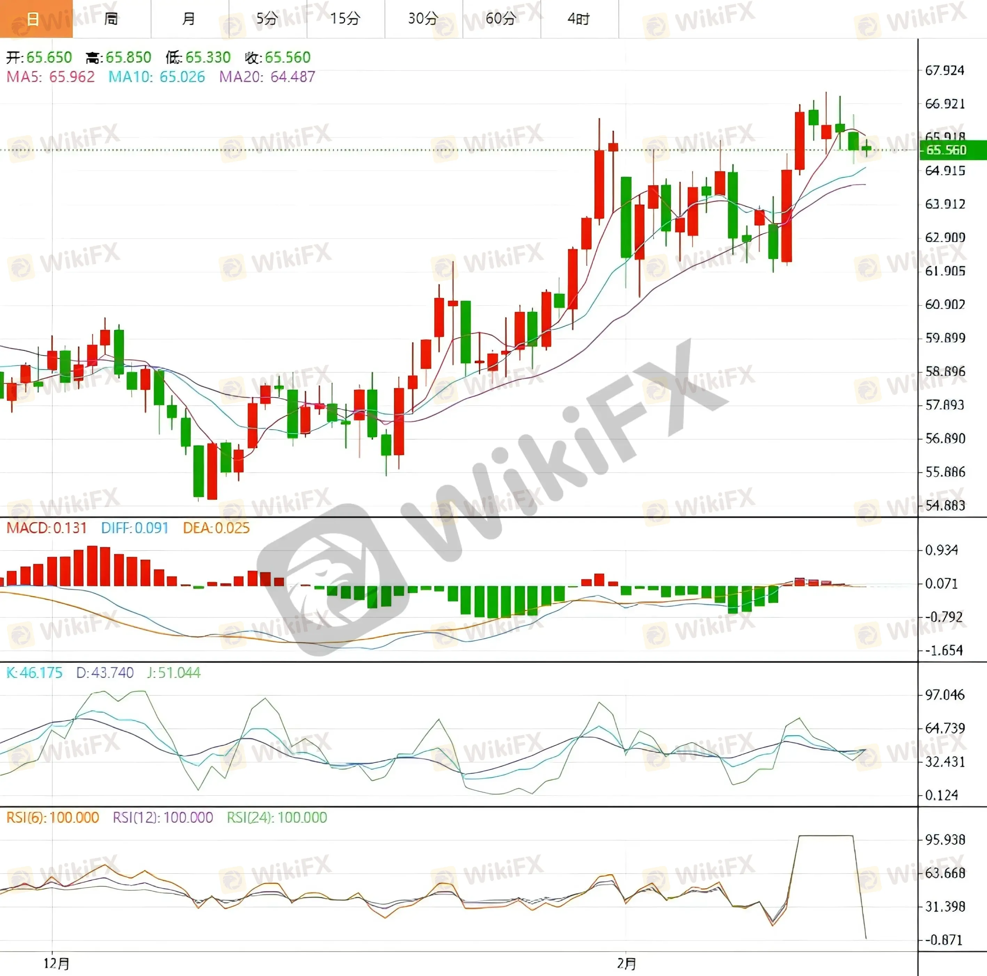Click the MACD value label
987x976 pixels.
[47, 528]
